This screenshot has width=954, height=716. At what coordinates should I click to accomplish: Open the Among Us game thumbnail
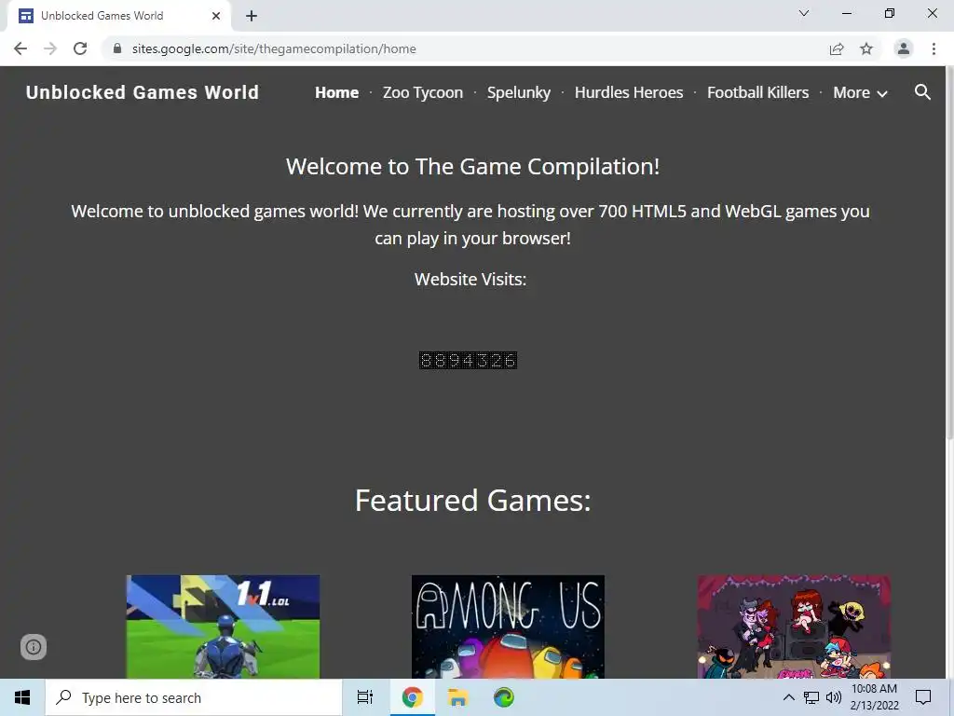coord(508,626)
